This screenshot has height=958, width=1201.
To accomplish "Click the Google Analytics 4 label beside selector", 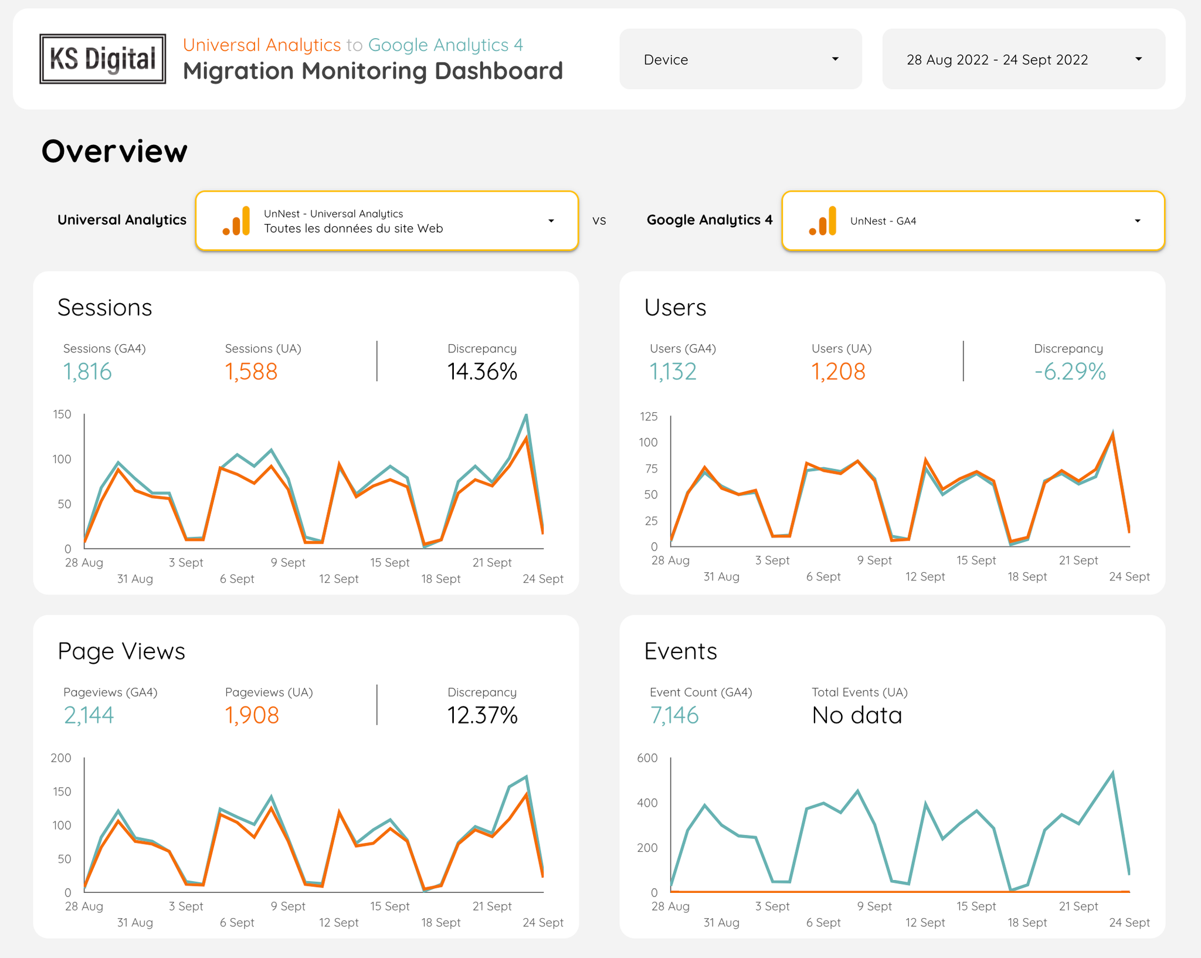I will click(710, 220).
